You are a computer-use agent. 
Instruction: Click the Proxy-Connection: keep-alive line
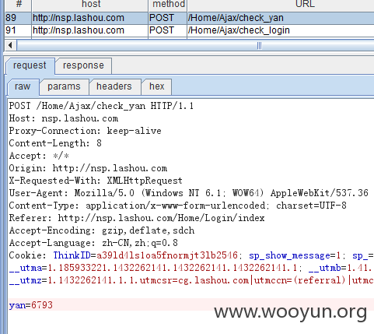(85, 131)
